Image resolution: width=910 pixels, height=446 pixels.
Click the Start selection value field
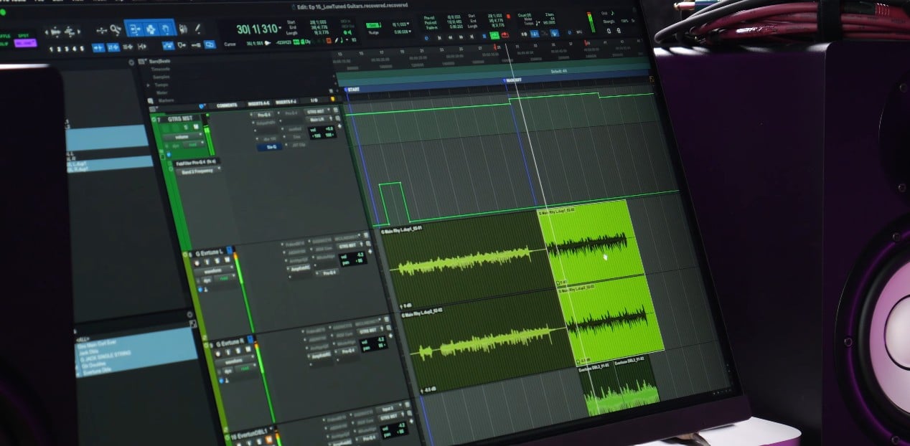tap(496, 15)
